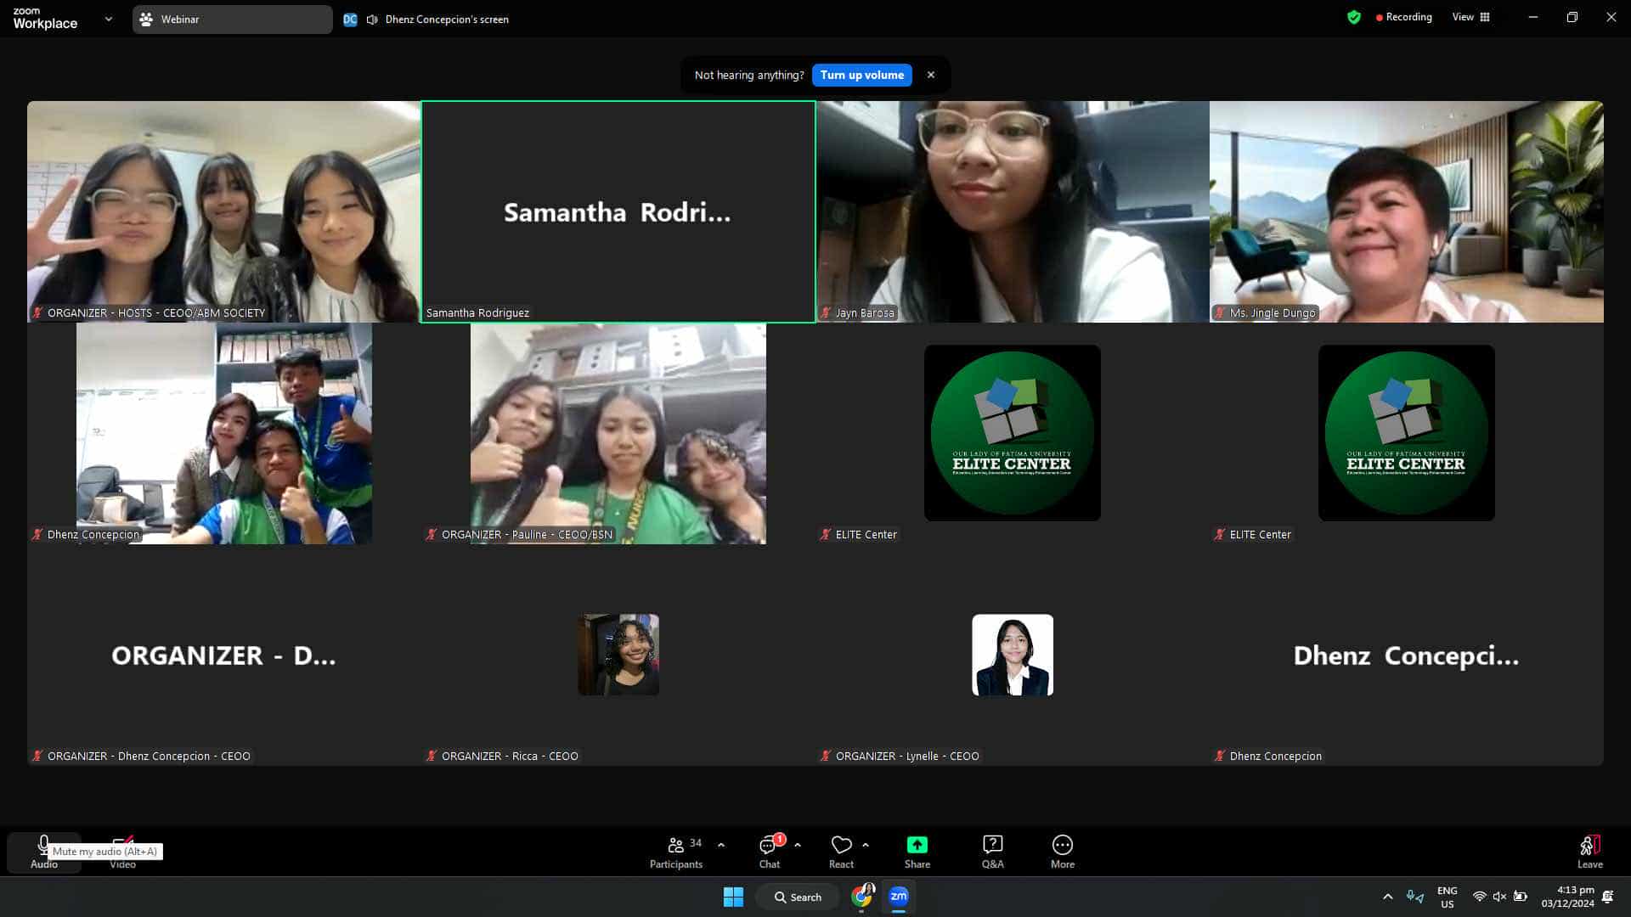Dismiss the Not hearing anything notification
The width and height of the screenshot is (1631, 917).
[x=931, y=75]
